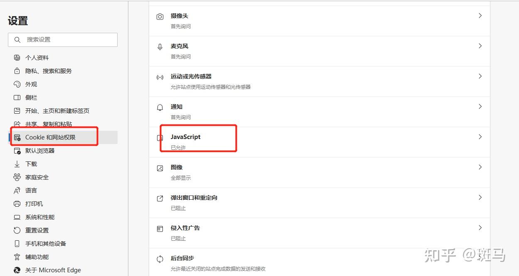
Task: Open the 隐私、搜索和服务 menu item
Action: (48, 71)
